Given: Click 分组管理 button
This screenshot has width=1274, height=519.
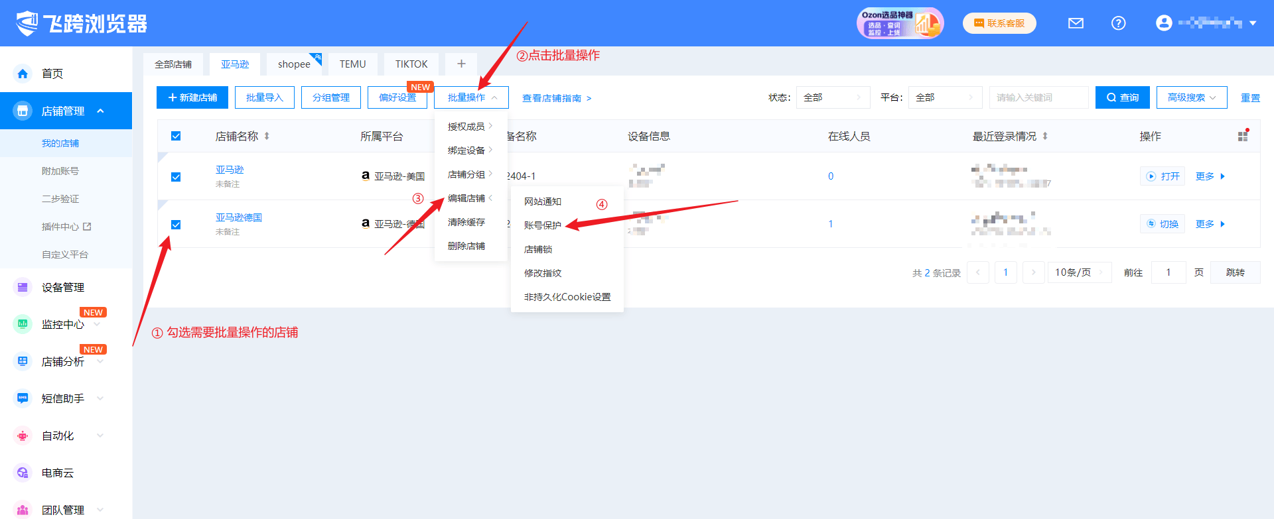Looking at the screenshot, I should tap(331, 97).
